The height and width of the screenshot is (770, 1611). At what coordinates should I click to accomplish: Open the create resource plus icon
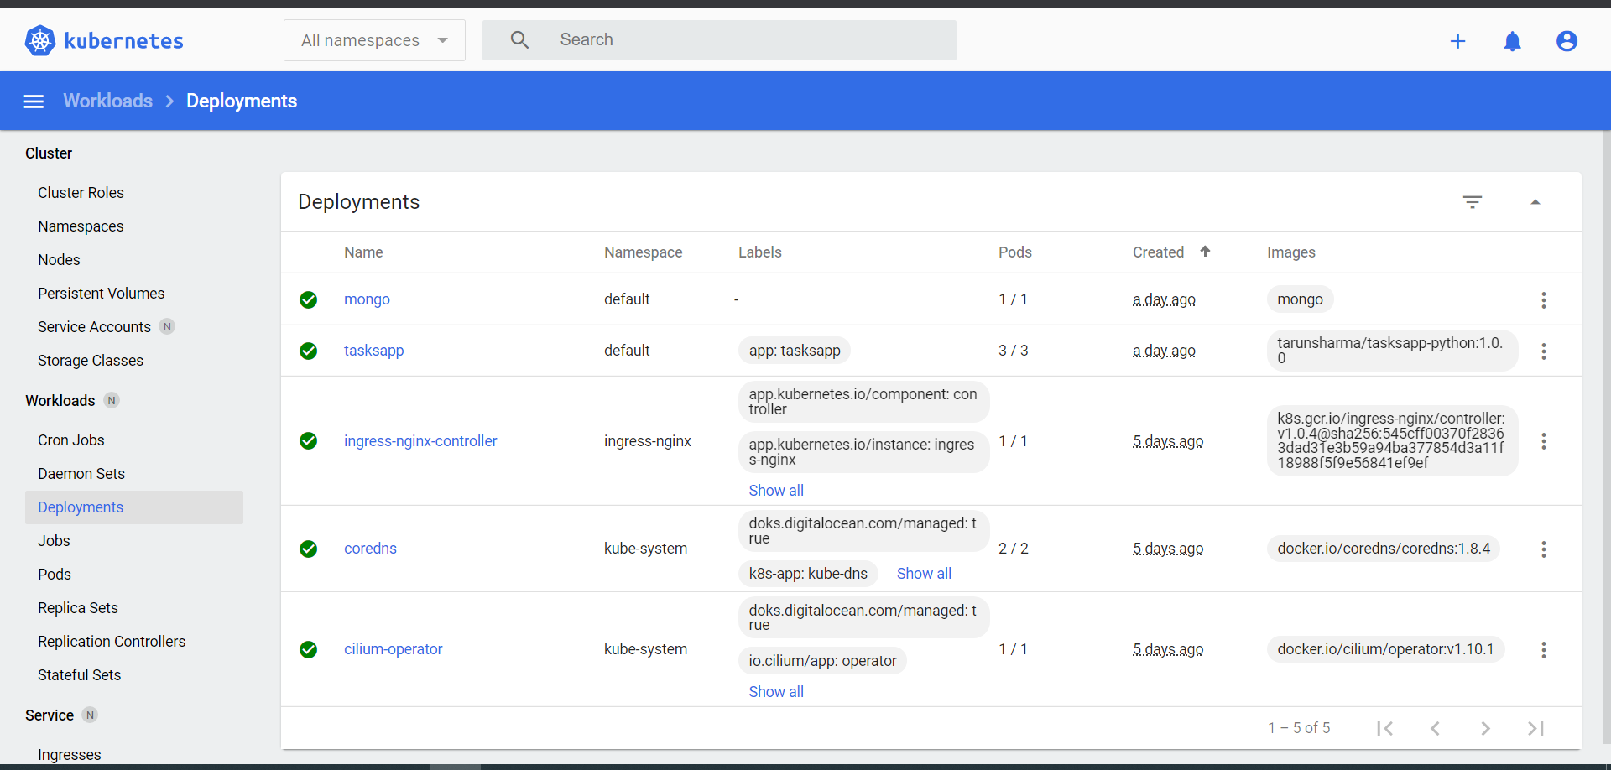pyautogui.click(x=1458, y=40)
